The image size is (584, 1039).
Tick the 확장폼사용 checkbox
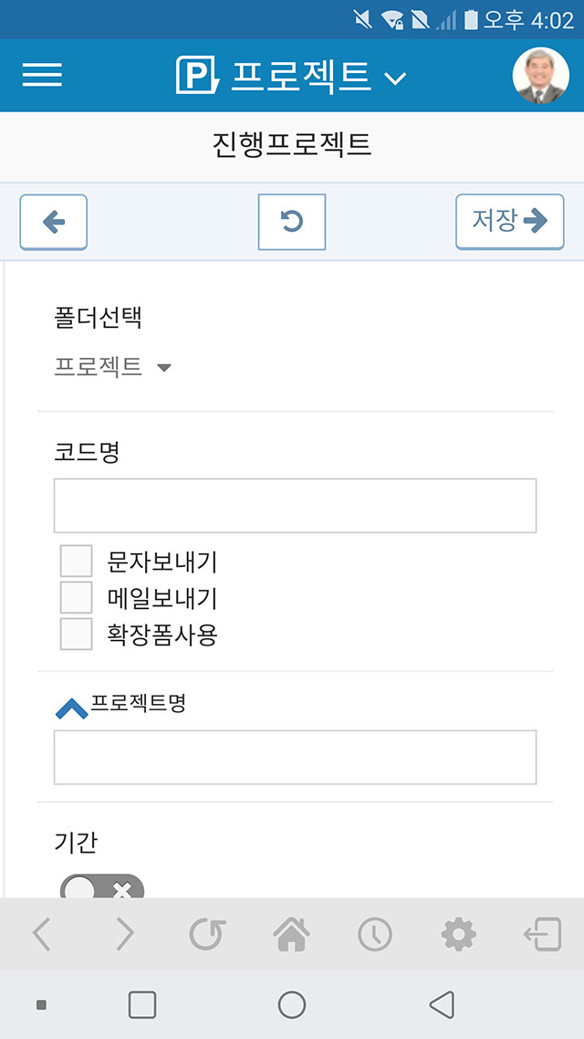(x=76, y=635)
